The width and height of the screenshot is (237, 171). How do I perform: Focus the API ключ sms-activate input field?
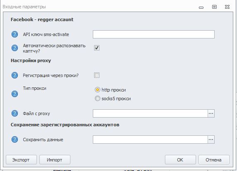[x=154, y=34]
